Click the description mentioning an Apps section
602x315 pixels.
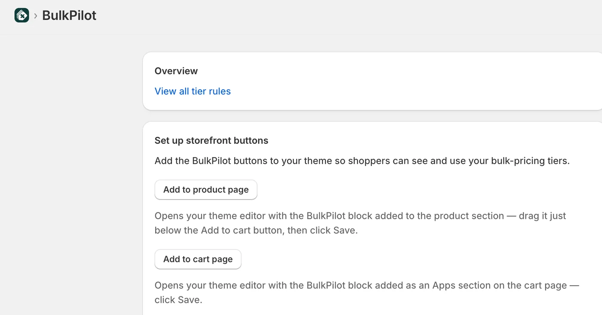click(x=367, y=292)
